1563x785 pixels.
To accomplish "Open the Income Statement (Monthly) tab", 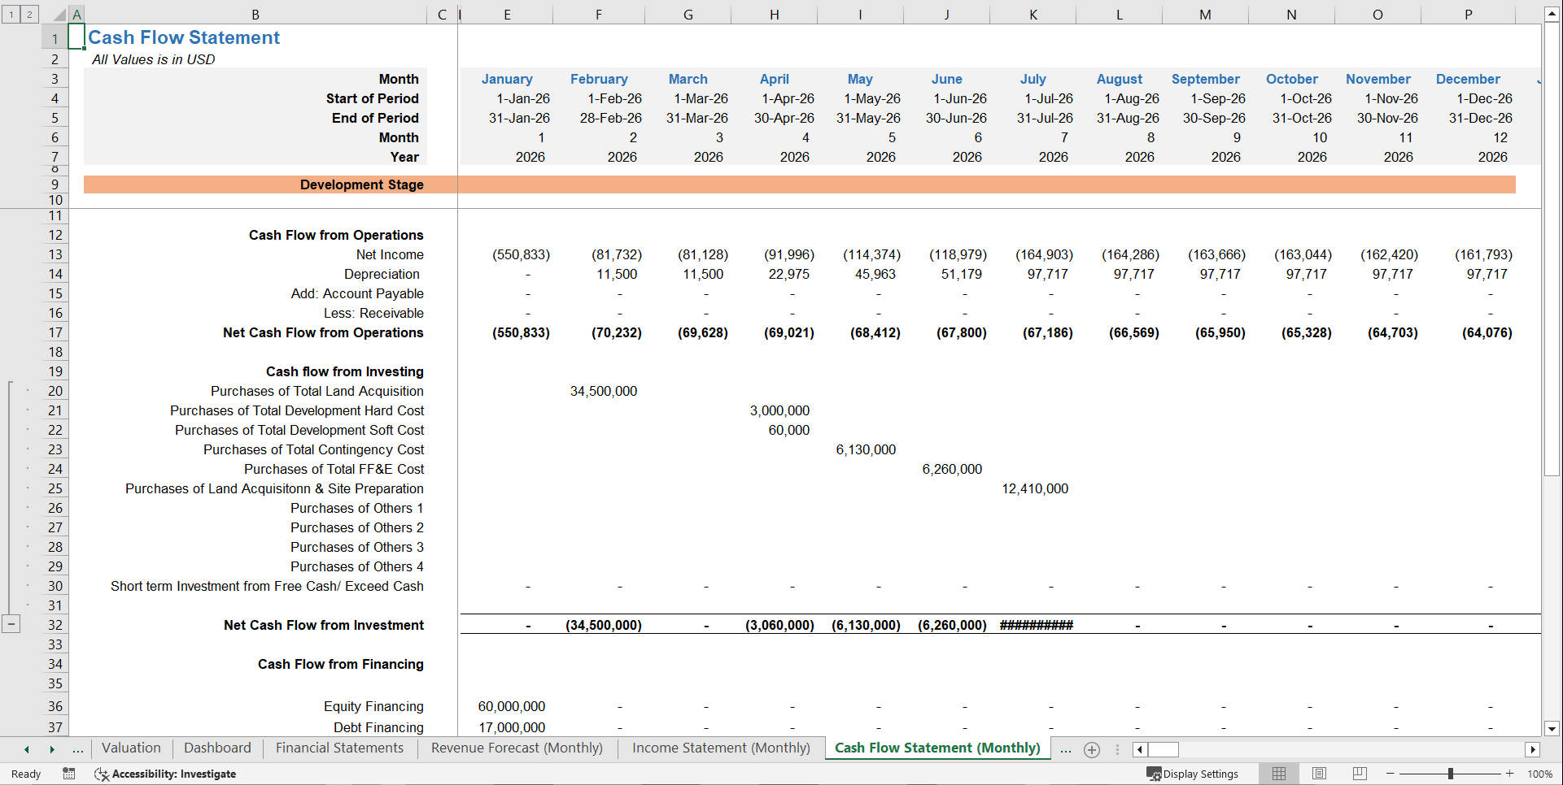I will click(x=719, y=748).
